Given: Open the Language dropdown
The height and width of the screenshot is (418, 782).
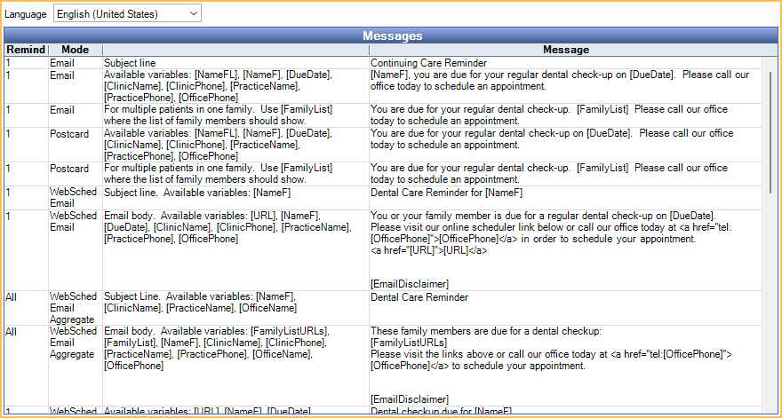Looking at the screenshot, I should click(x=127, y=14).
